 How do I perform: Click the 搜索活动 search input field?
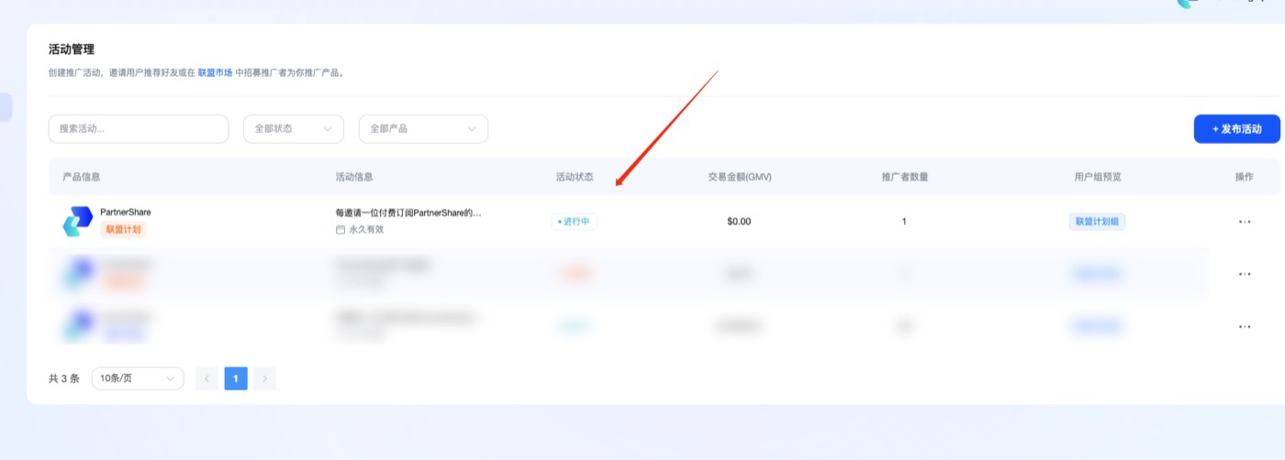[139, 129]
